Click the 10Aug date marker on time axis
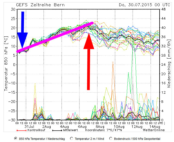This screenshot has width=174, height=142. coord(118,127)
